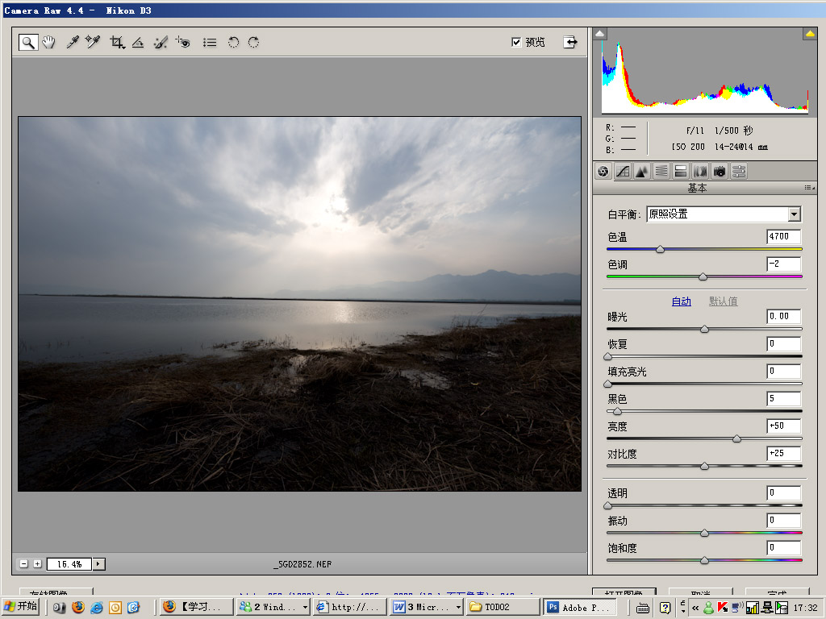Select the Color Sampler tool
This screenshot has width=826, height=619.
click(x=93, y=42)
